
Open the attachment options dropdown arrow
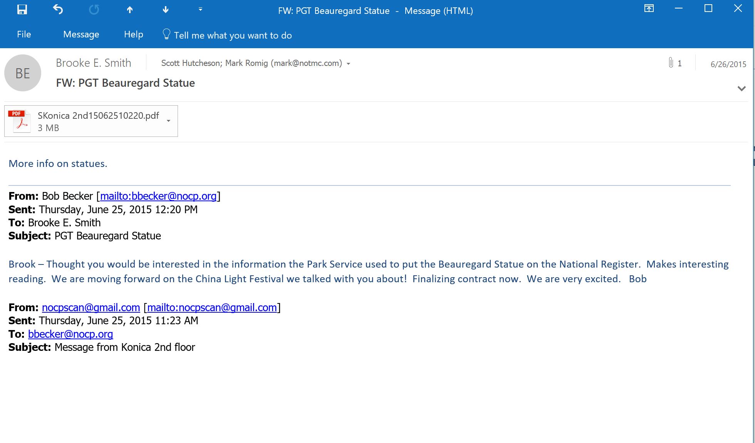(168, 121)
